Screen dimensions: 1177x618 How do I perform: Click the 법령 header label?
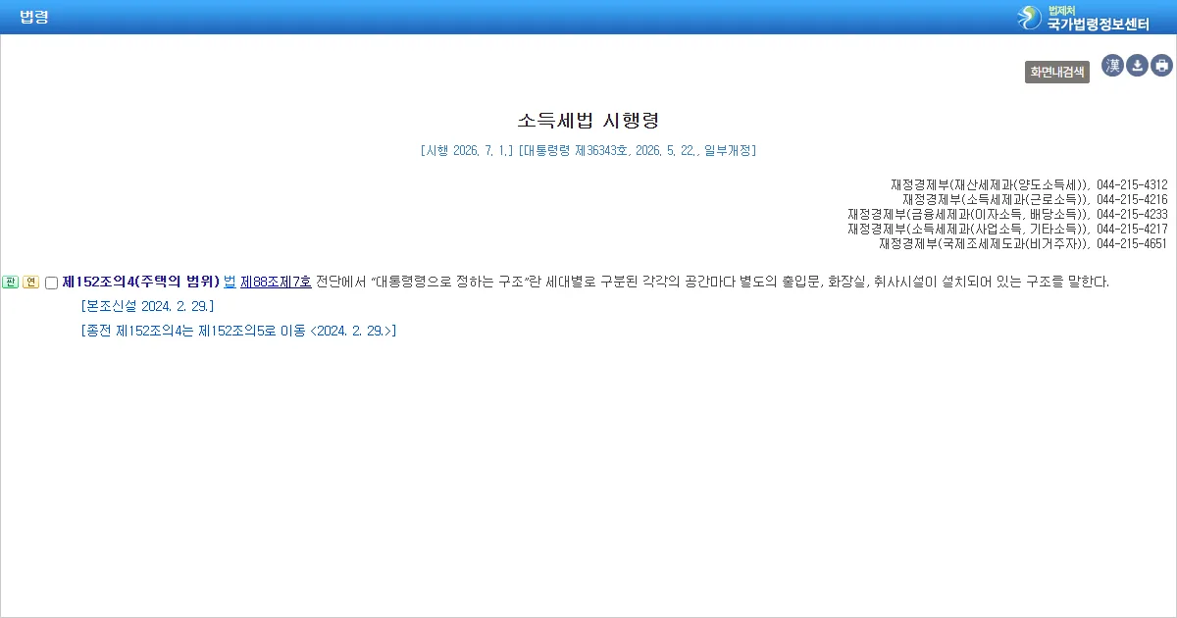[34, 17]
